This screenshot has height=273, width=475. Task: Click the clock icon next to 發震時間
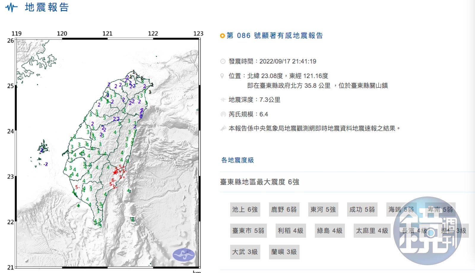click(x=223, y=61)
